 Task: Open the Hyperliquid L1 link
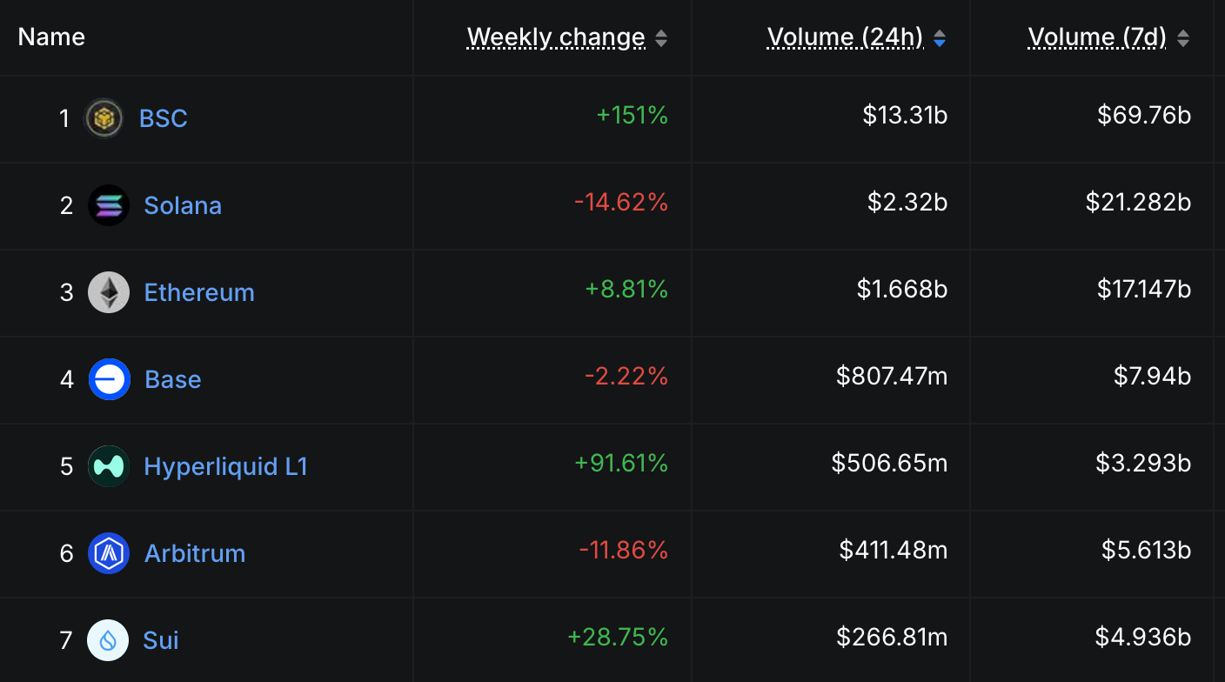[225, 465]
